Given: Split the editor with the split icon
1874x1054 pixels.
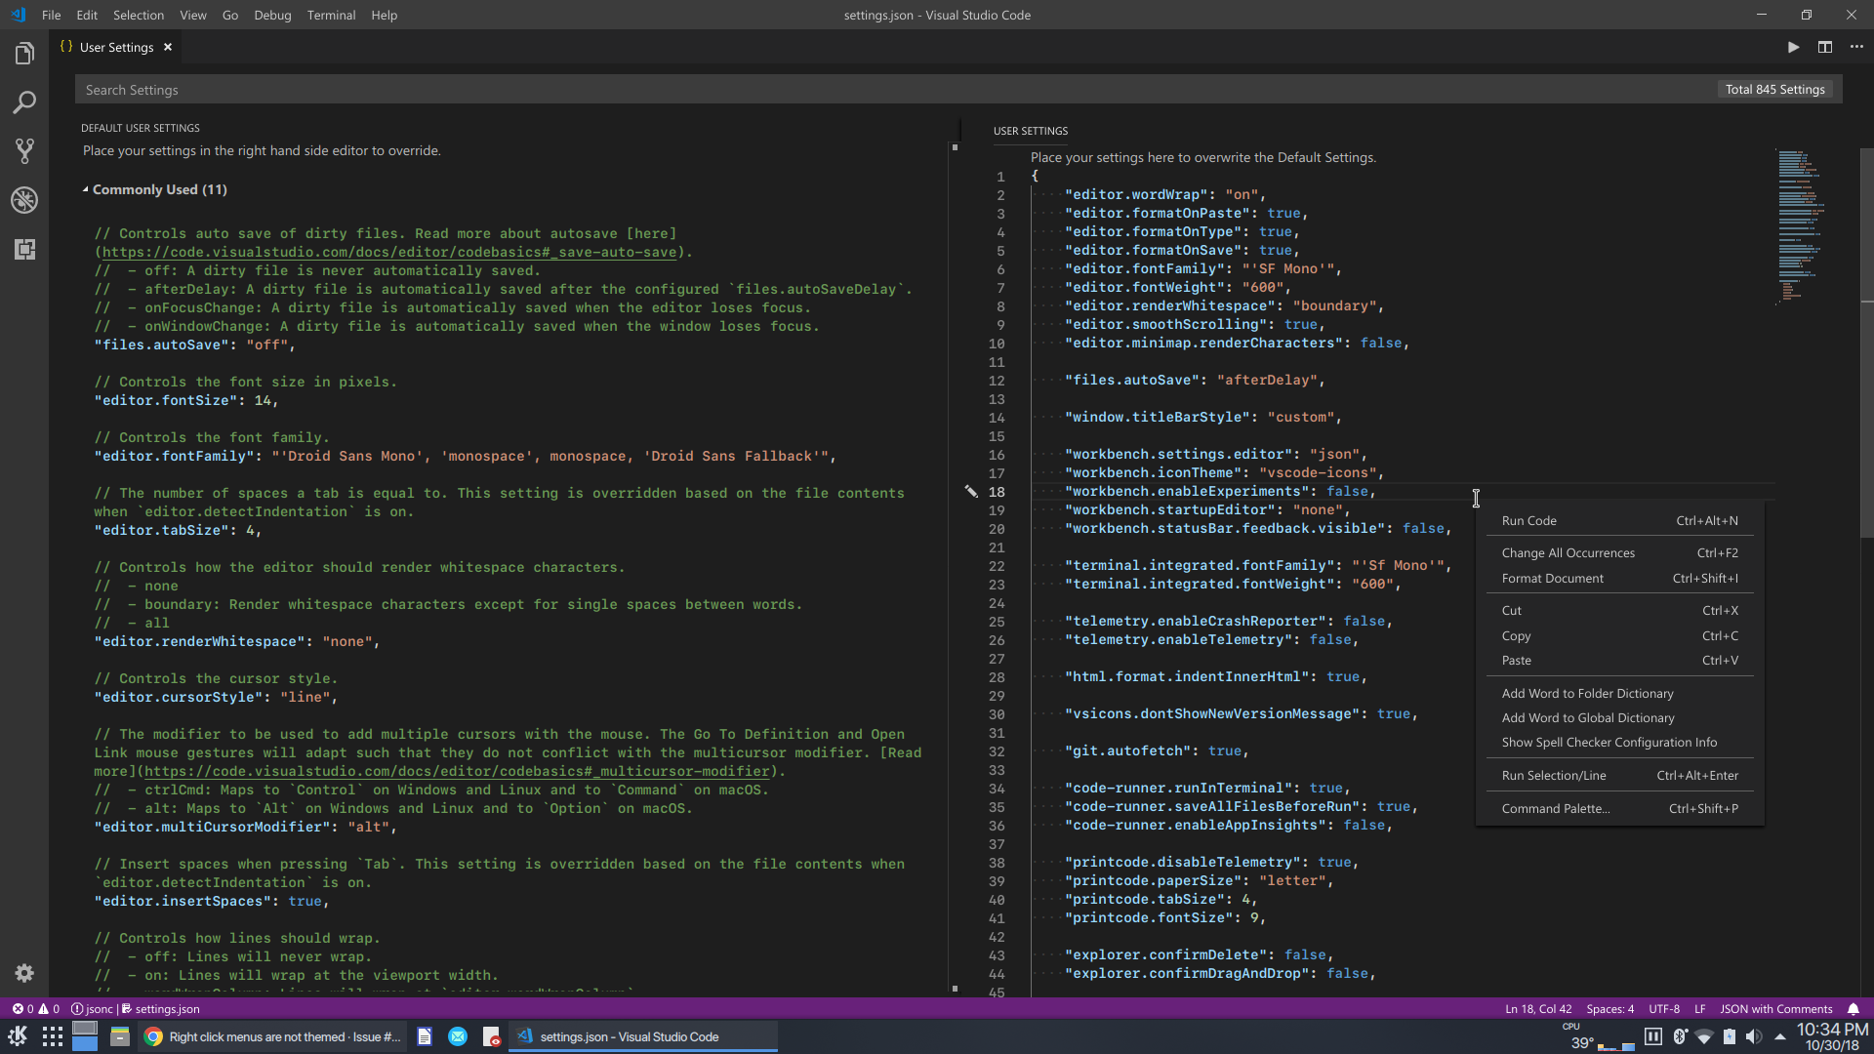Looking at the screenshot, I should [1826, 46].
